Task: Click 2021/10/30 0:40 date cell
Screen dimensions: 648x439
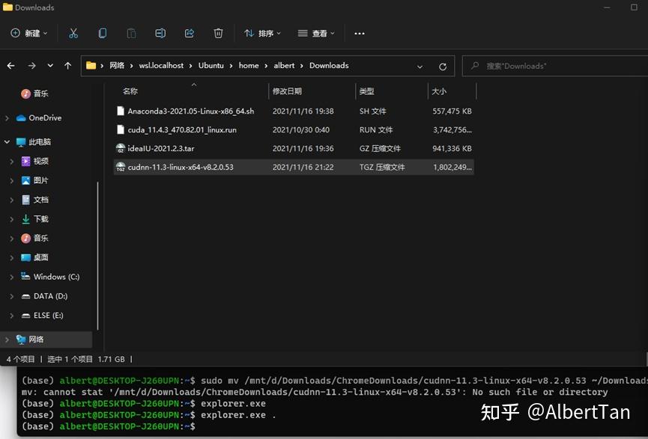Action: point(301,129)
